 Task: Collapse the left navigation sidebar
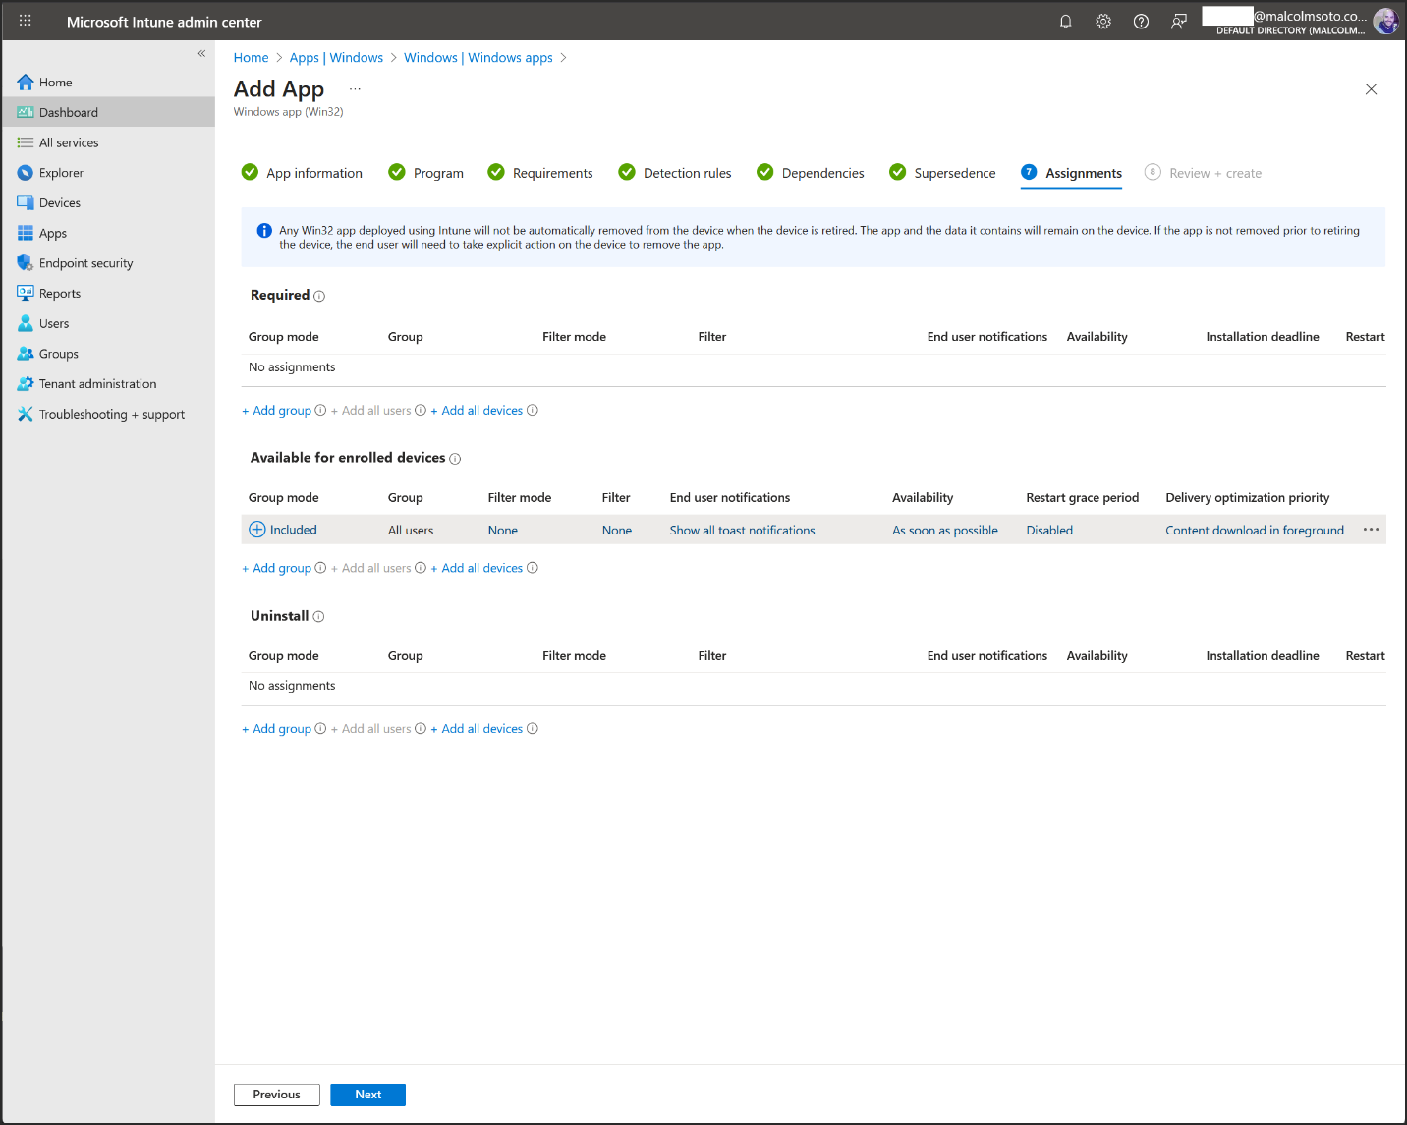coord(201,54)
